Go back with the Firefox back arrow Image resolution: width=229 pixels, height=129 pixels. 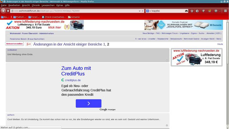(3, 11)
